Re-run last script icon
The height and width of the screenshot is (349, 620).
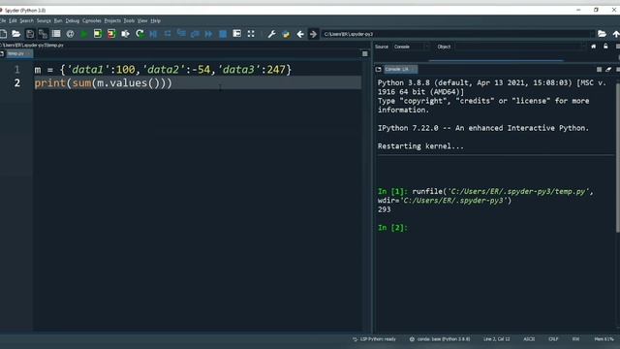(x=139, y=34)
